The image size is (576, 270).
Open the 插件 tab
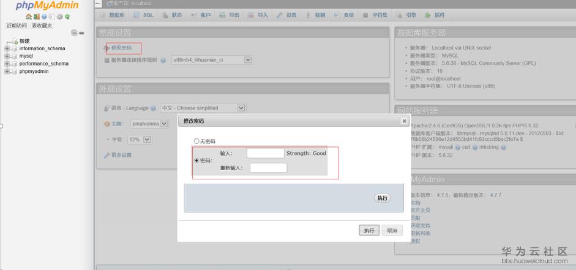click(435, 15)
